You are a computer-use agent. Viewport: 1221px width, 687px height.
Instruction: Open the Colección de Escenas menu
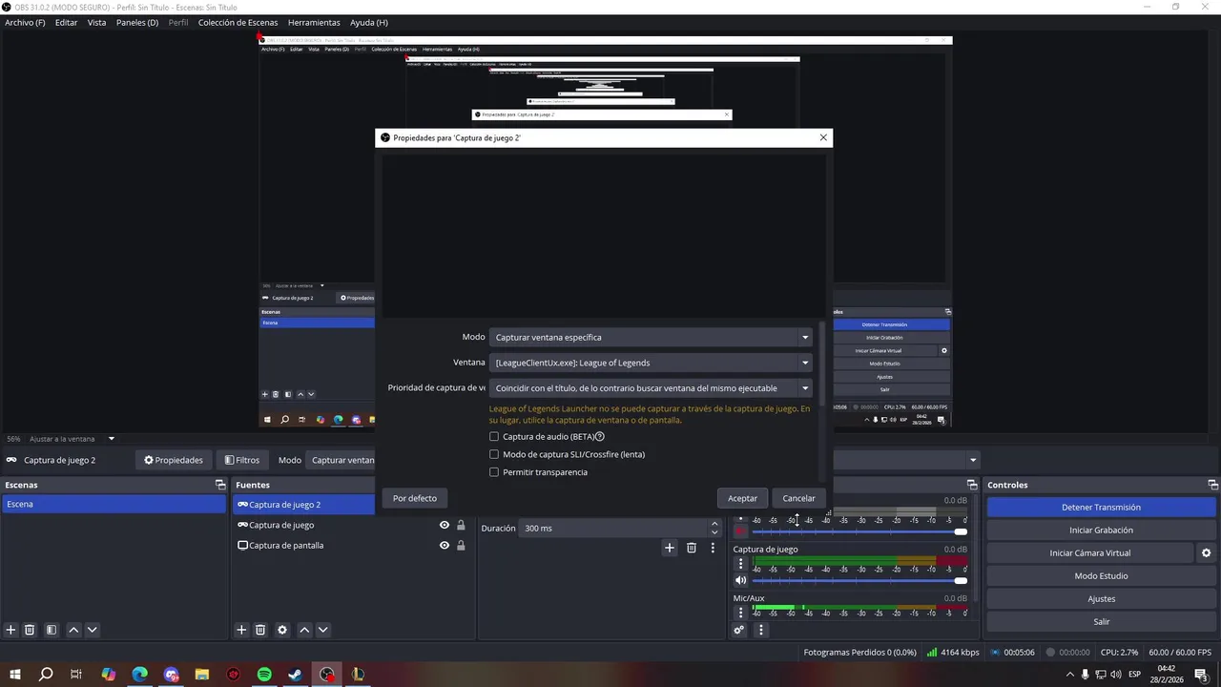click(x=238, y=22)
